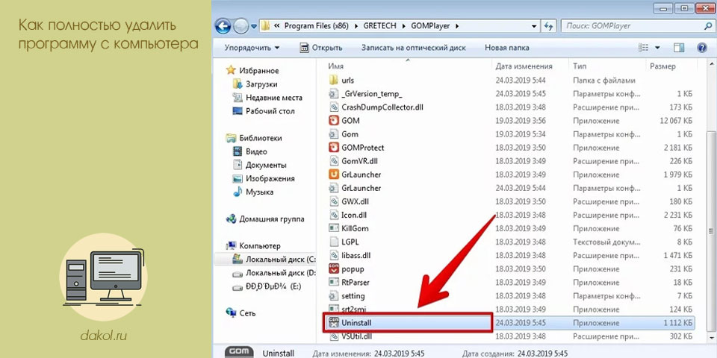
Task: Select the setting config file icon
Action: click(334, 295)
